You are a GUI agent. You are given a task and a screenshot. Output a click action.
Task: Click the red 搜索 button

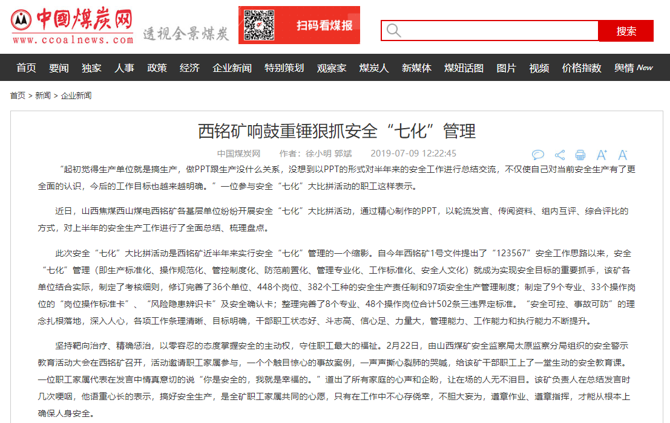point(626,31)
